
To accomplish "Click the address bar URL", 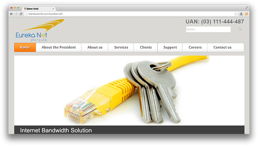I will [45, 14].
